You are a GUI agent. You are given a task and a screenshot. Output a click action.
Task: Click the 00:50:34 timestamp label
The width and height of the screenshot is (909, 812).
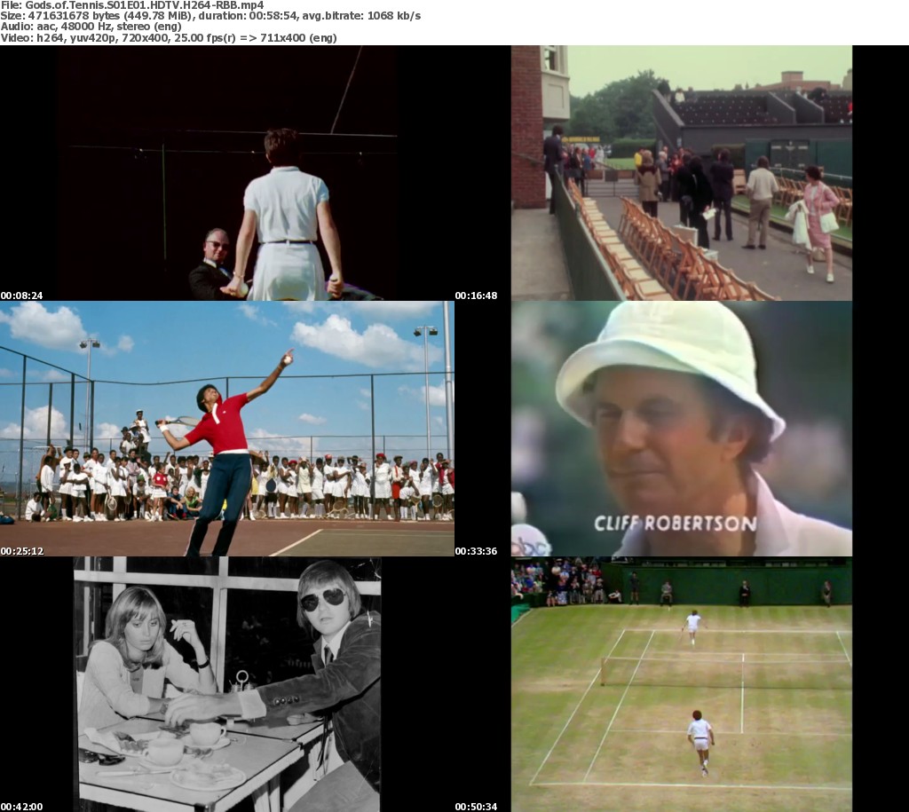pos(477,807)
